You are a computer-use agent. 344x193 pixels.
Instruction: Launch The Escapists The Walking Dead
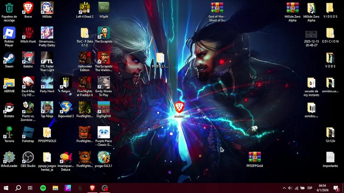pyautogui.click(x=103, y=62)
